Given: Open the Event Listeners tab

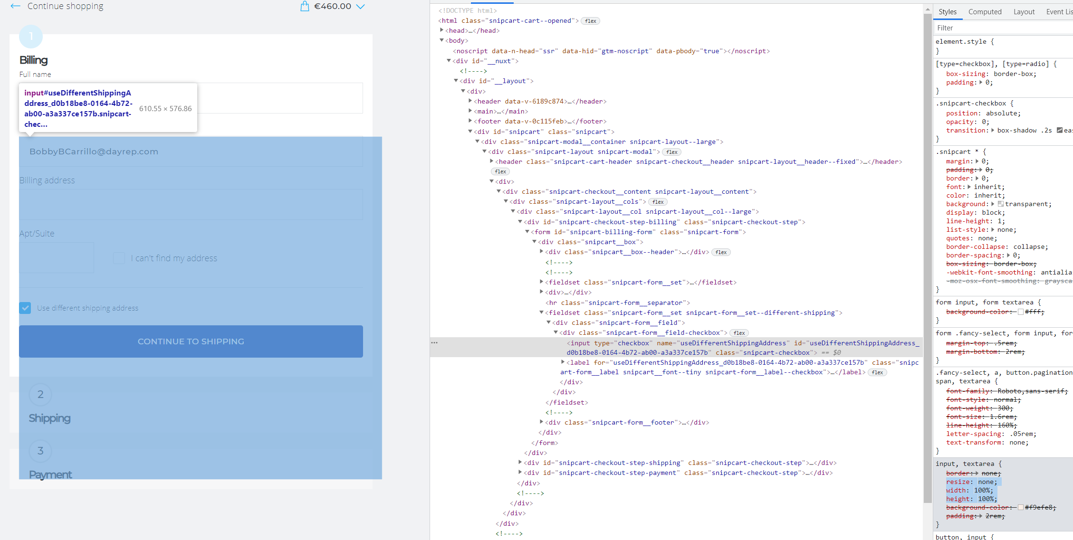Looking at the screenshot, I should point(1059,12).
